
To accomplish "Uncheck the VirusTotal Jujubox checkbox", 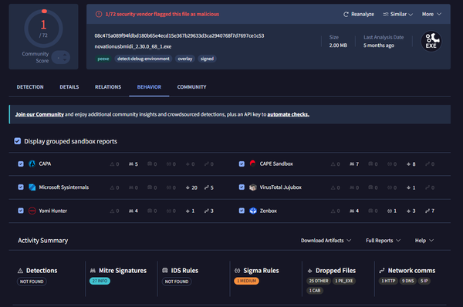I will 242,187.
